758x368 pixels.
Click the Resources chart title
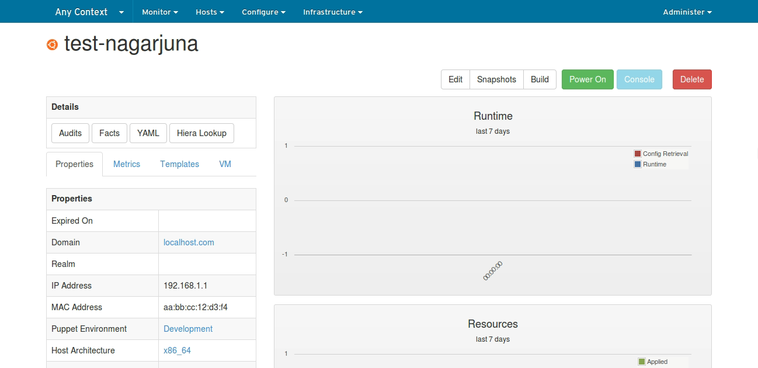(493, 324)
